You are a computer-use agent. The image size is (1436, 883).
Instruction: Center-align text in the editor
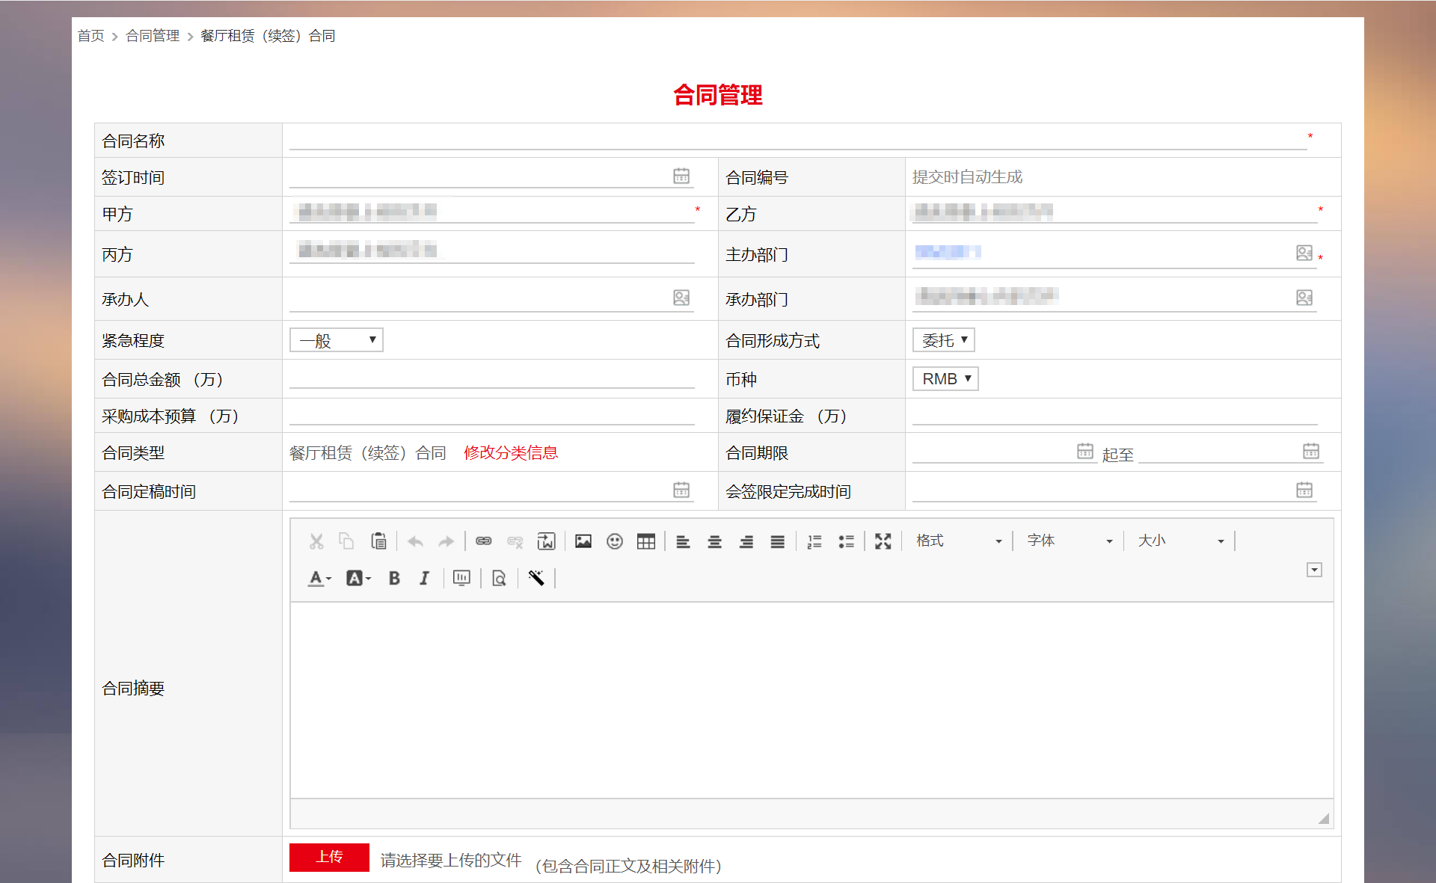point(715,541)
